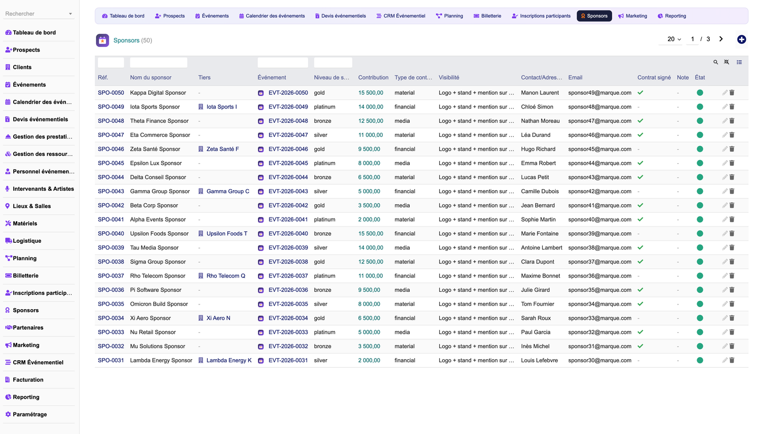
Task: Delete the SPO-0037 Rho Telecom Sponsor row
Action: [732, 275]
